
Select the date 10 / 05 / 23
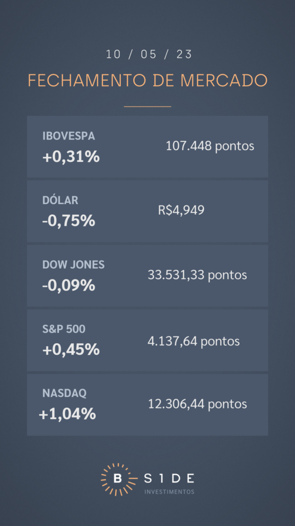pos(149,54)
